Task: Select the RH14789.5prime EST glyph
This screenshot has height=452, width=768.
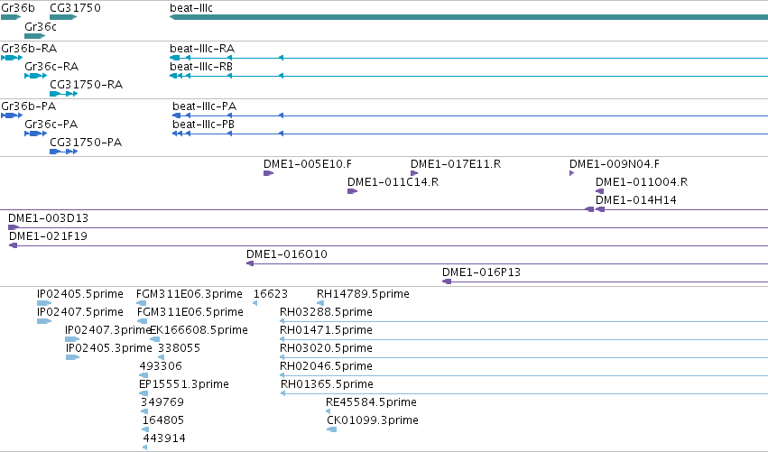Action: click(320, 303)
